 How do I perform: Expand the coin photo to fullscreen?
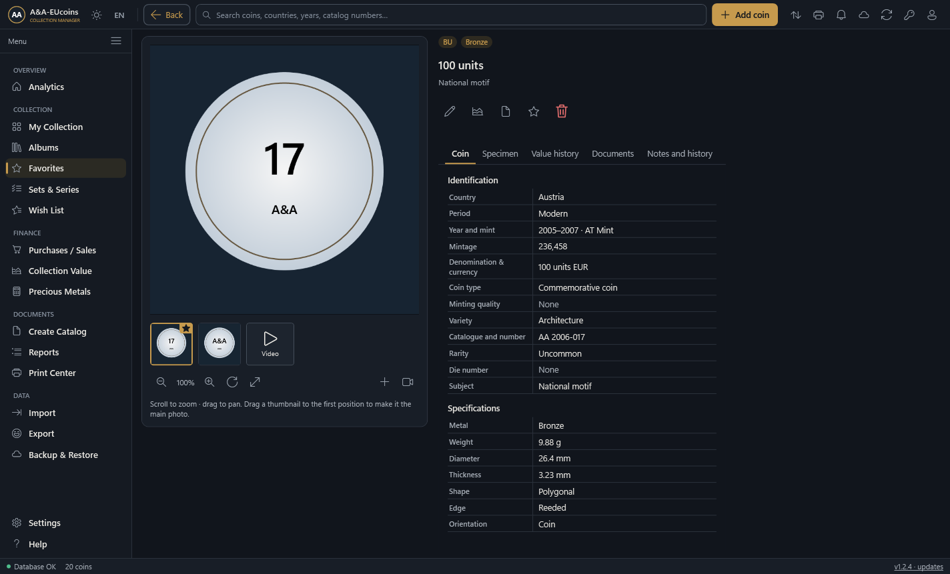(x=255, y=382)
